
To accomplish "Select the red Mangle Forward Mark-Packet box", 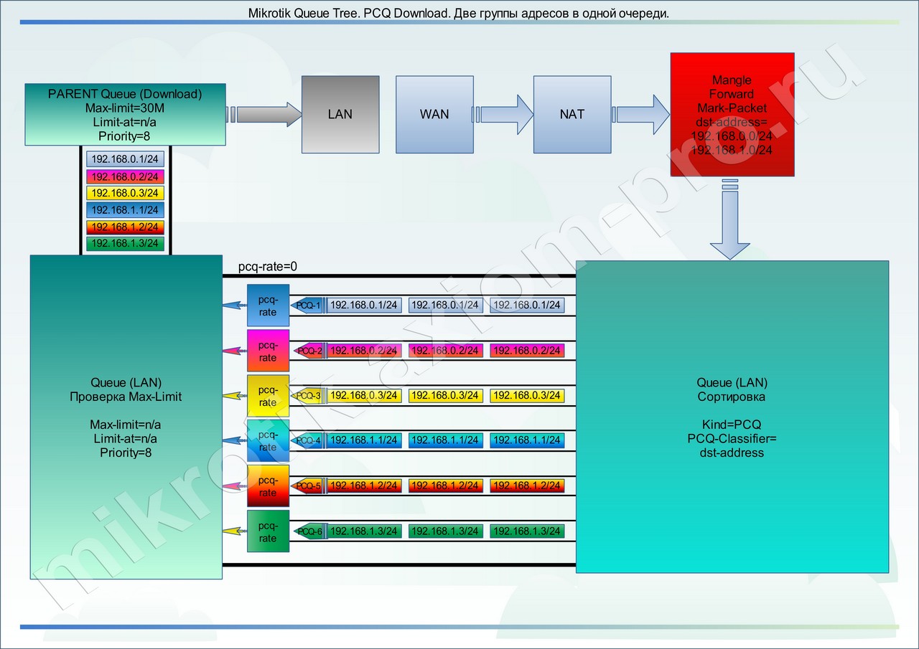I will 732,114.
